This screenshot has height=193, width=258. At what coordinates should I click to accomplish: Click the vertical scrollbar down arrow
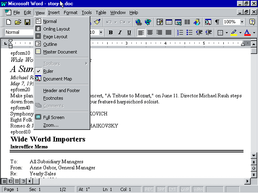tap(254, 156)
